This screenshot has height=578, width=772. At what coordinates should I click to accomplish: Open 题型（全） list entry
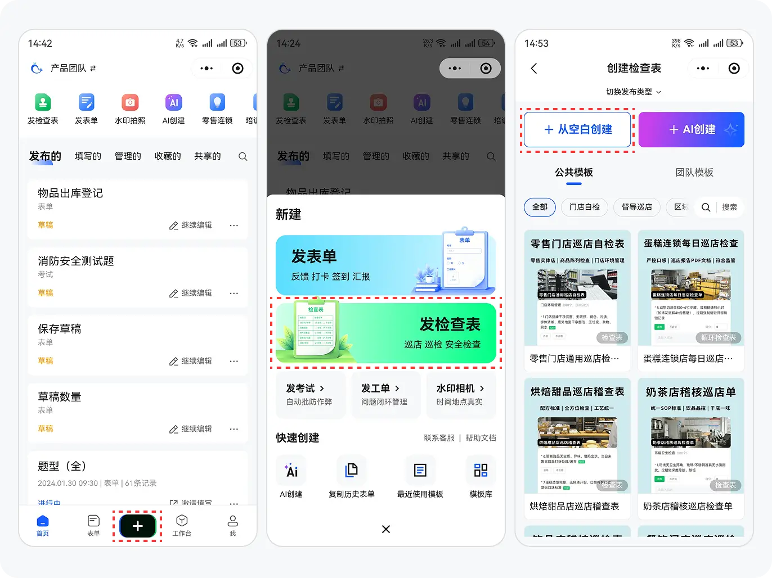[137, 478]
